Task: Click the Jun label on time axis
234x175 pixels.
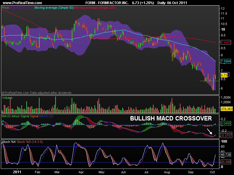Action: 123,172
